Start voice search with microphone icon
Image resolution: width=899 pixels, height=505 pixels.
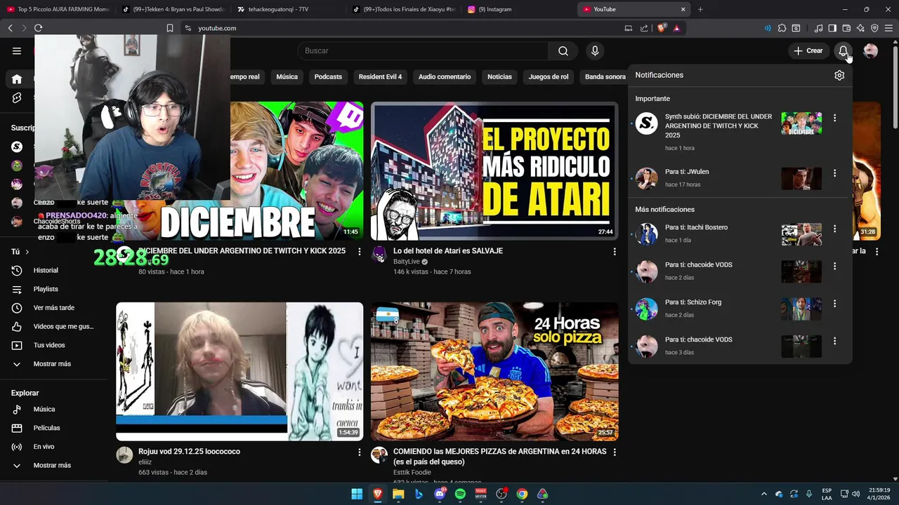(x=595, y=50)
